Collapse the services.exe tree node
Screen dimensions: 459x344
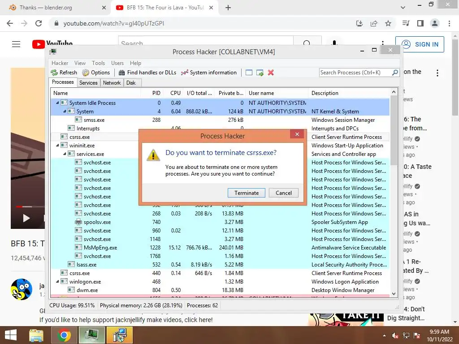click(65, 154)
